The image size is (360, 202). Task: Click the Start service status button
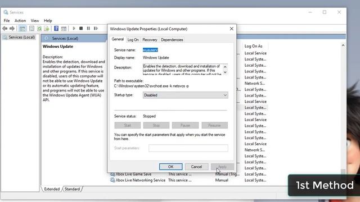tap(128, 125)
